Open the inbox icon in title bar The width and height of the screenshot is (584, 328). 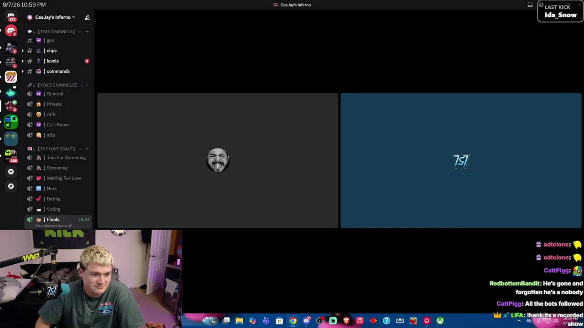tap(530, 5)
